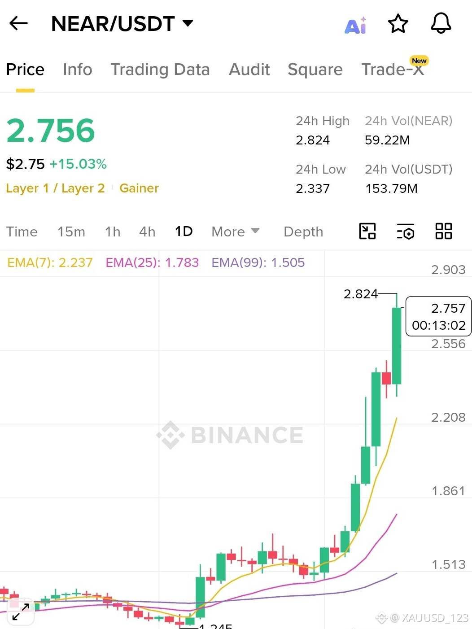Image resolution: width=472 pixels, height=629 pixels.
Task: Tap the 24h Low value 2.337
Action: click(313, 188)
